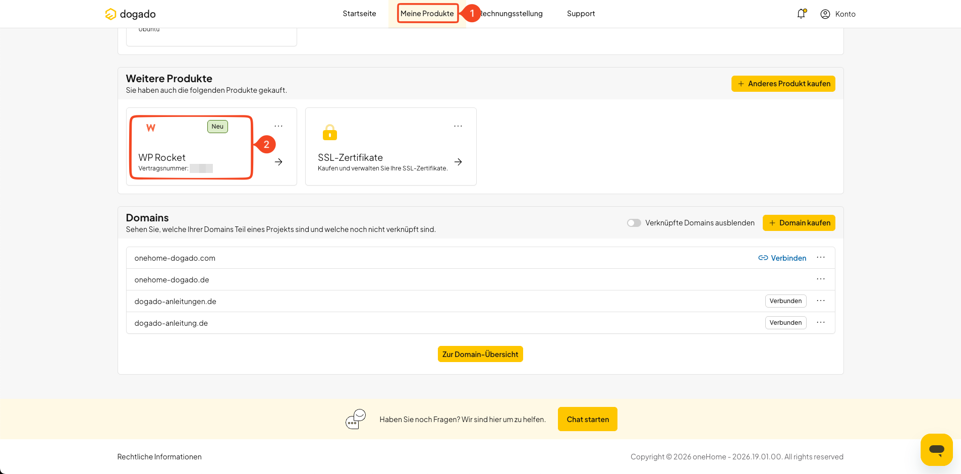Open the Support tab
Image resolution: width=961 pixels, height=474 pixels.
point(581,14)
